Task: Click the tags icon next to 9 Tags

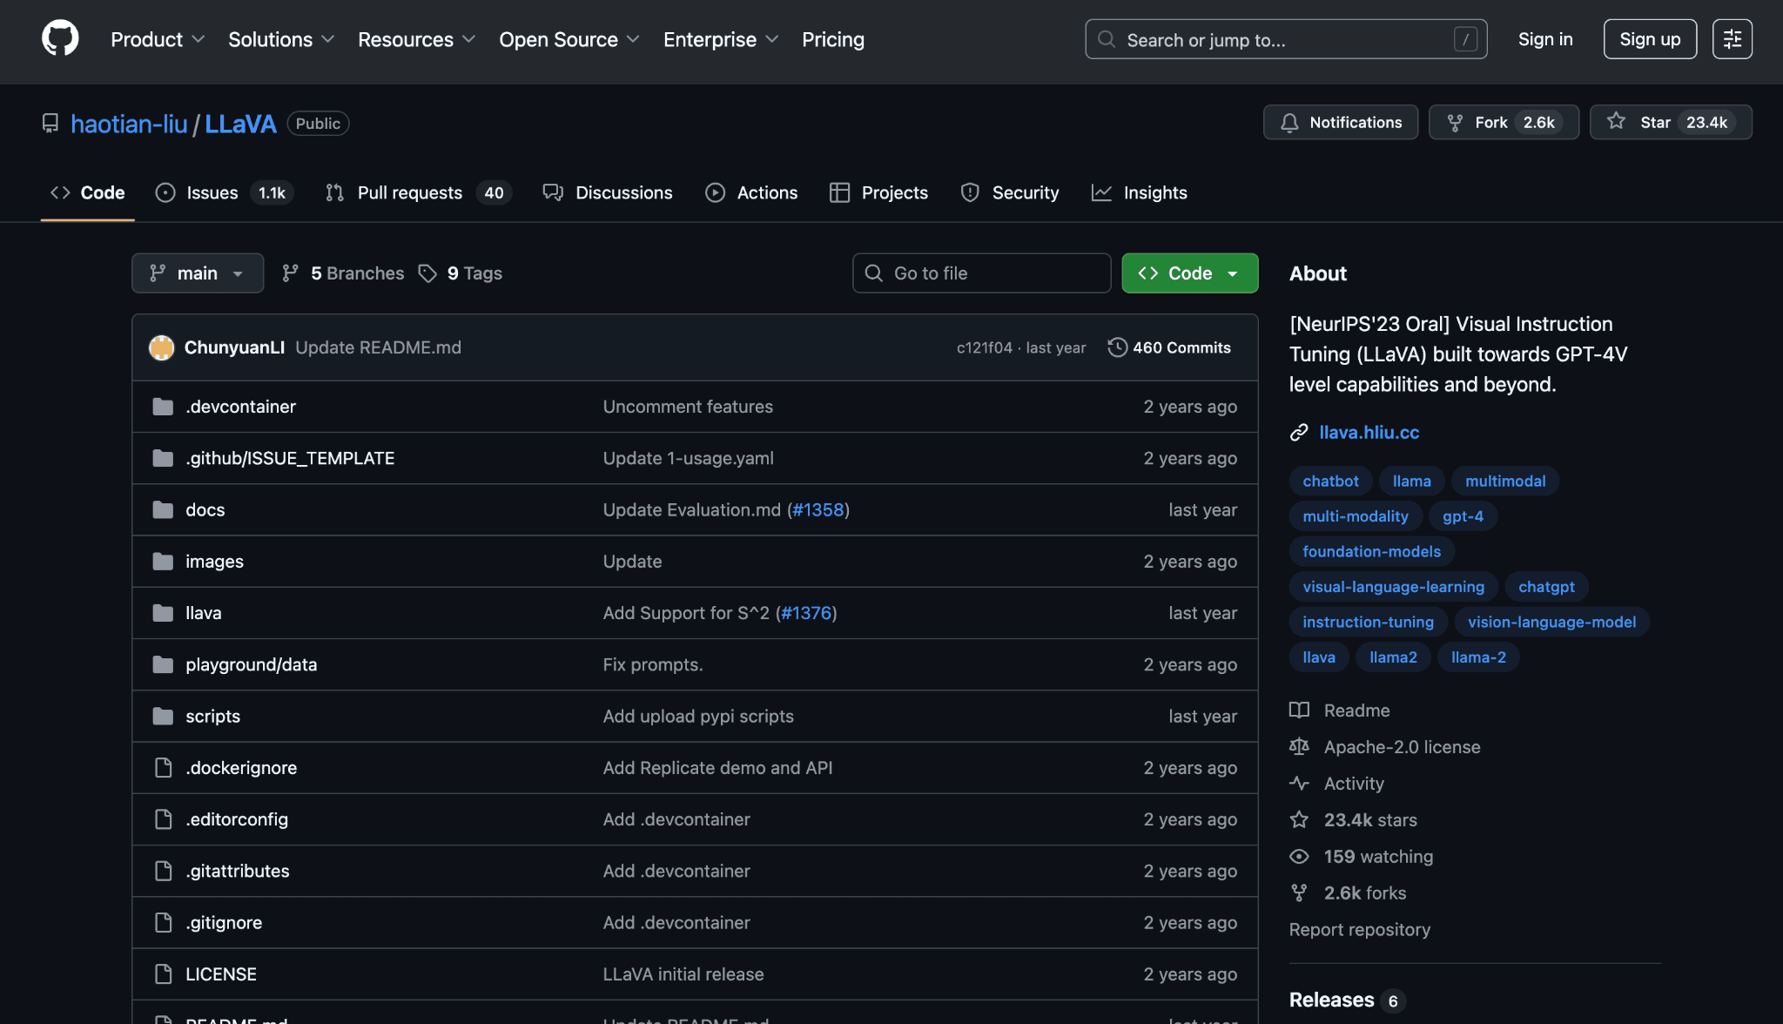Action: pos(427,273)
